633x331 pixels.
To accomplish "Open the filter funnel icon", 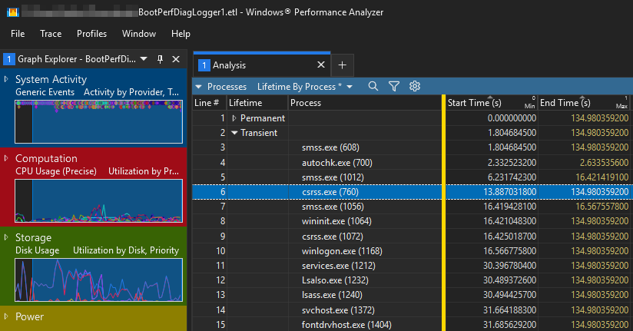I will click(x=394, y=87).
